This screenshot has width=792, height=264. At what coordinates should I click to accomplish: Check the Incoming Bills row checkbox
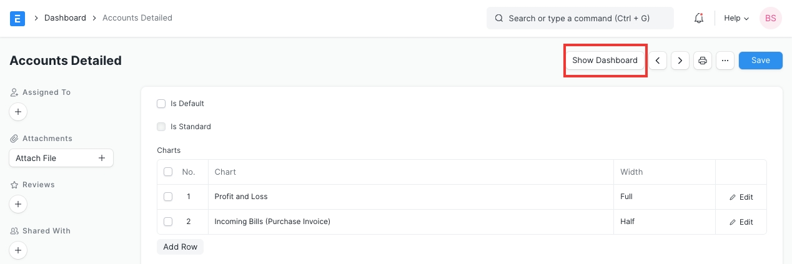pos(167,222)
